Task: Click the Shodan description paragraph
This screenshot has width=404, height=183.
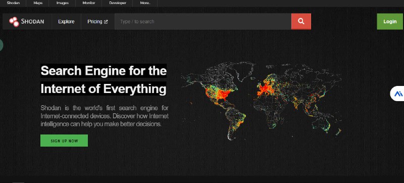Action: click(x=105, y=116)
